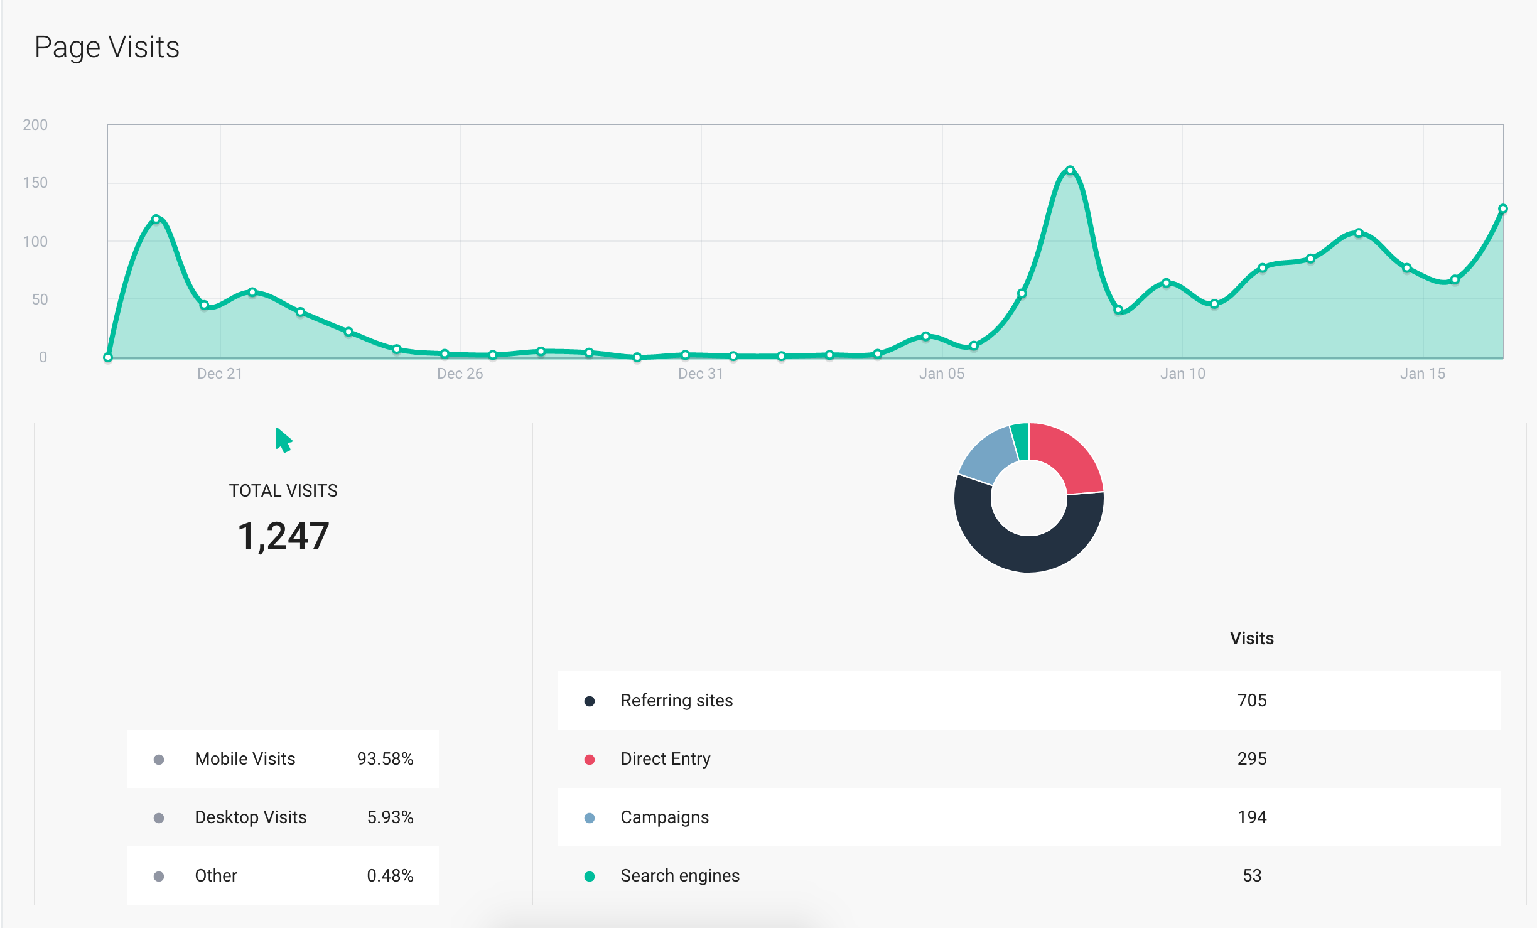This screenshot has height=928, width=1537.
Task: Click the Campaigns blue legend dot
Action: click(x=589, y=817)
